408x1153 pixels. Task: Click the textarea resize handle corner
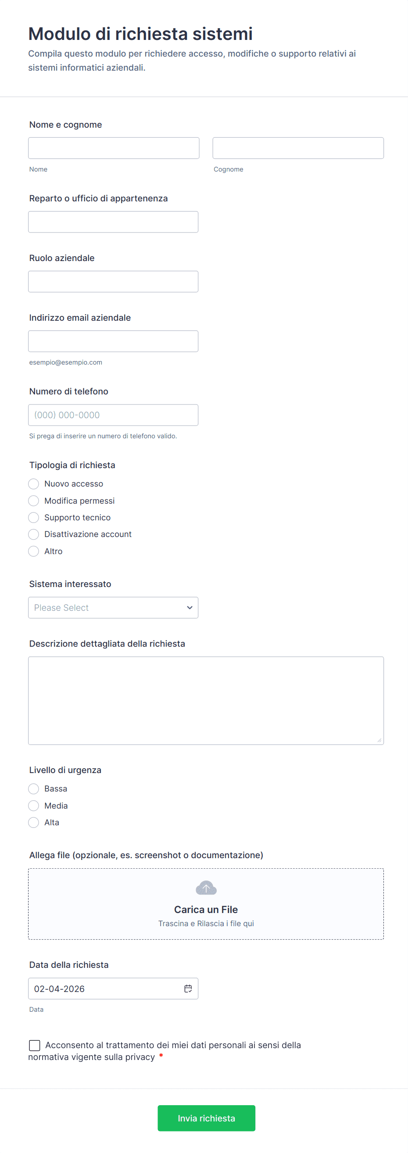point(379,740)
